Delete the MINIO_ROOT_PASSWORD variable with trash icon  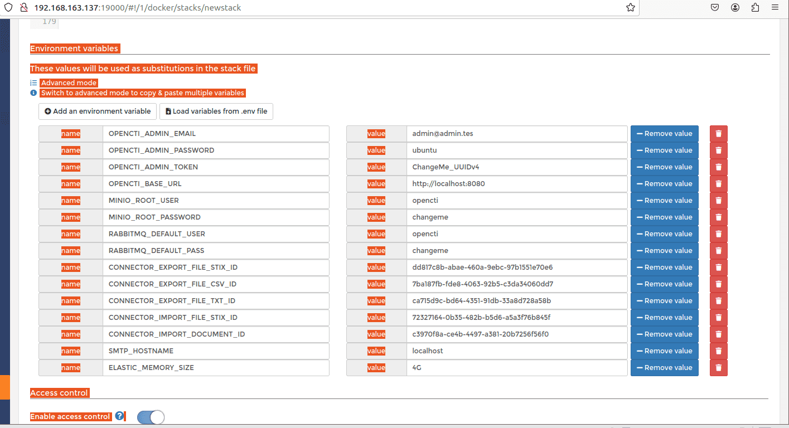718,217
